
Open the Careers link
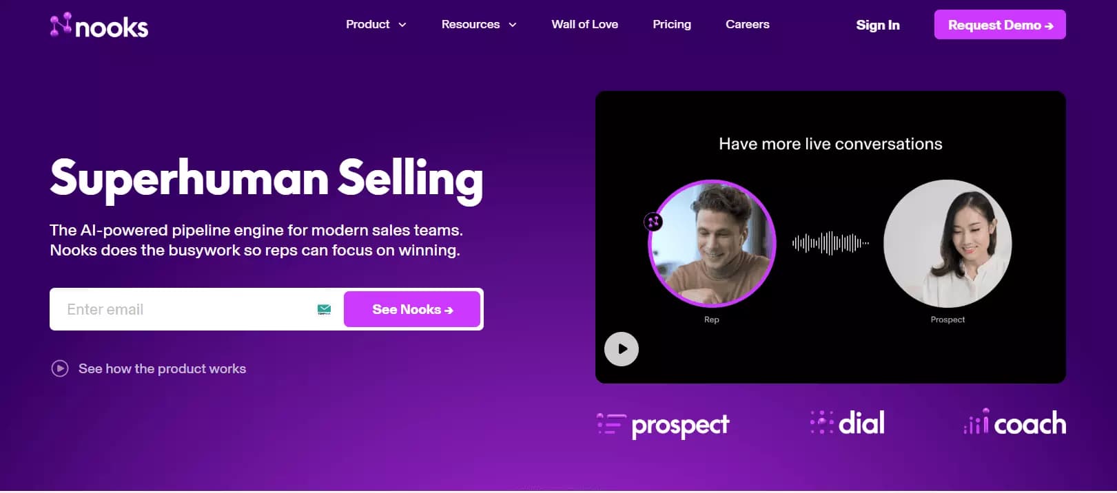tap(747, 25)
